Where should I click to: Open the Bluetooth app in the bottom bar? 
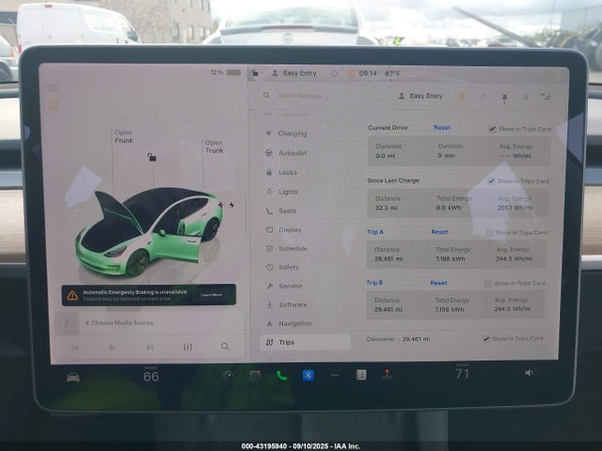click(308, 375)
